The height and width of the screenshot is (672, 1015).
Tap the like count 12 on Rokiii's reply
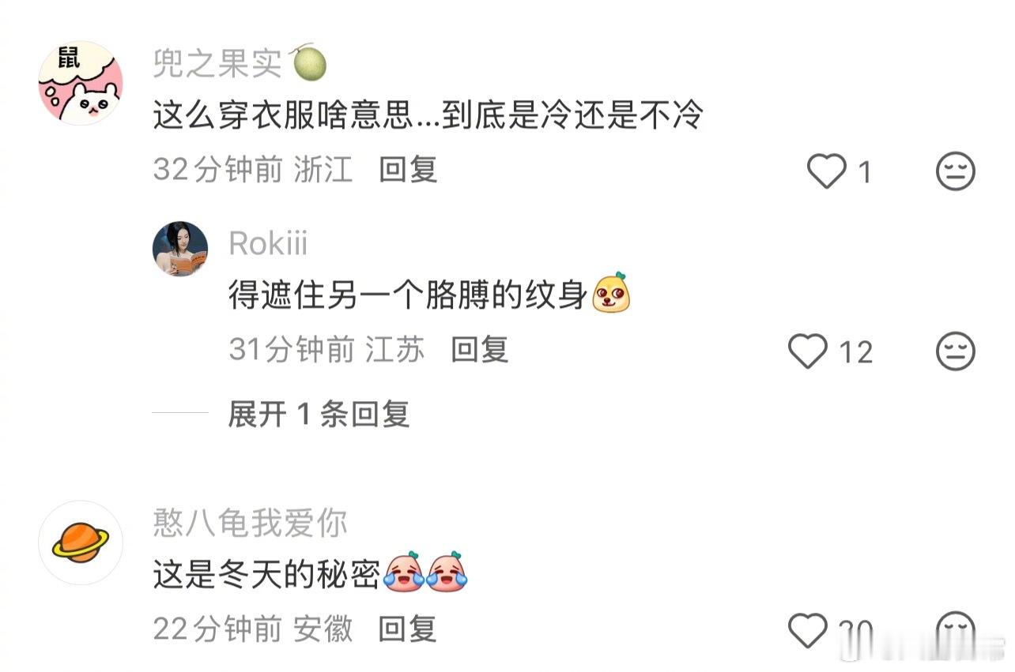point(855,352)
